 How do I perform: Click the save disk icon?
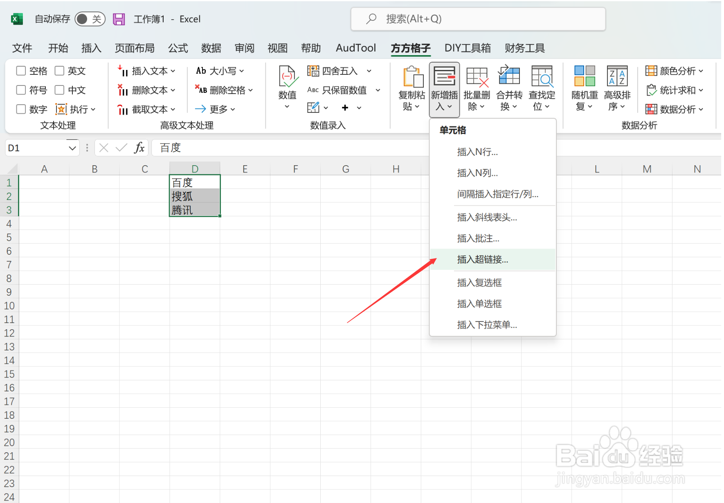pyautogui.click(x=119, y=19)
